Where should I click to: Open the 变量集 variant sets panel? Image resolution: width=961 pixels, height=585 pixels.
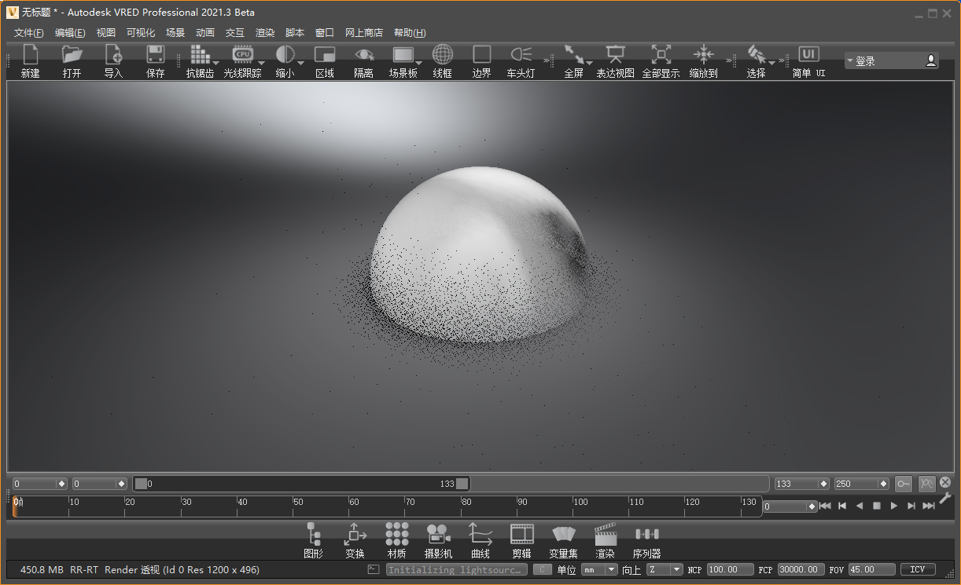(563, 536)
